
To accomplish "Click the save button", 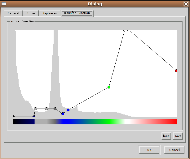I will coord(178,136).
